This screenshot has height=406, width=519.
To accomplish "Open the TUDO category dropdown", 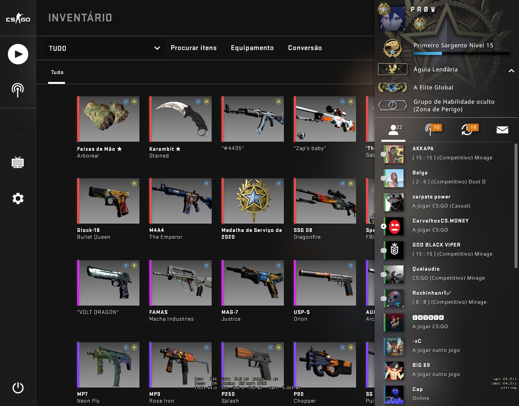I will [105, 48].
